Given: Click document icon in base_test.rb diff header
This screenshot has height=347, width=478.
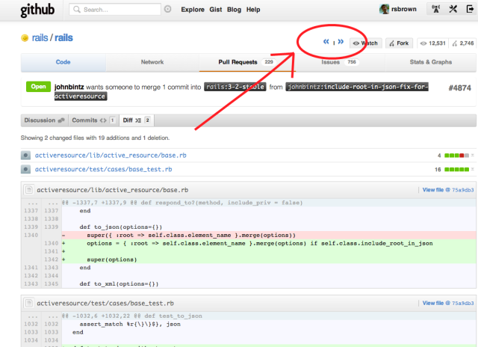Looking at the screenshot, I should coord(29,303).
